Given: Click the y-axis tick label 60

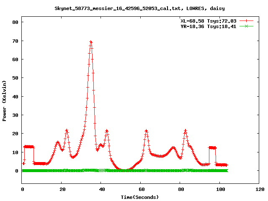Looking at the screenshot, I should (x=15, y=59).
